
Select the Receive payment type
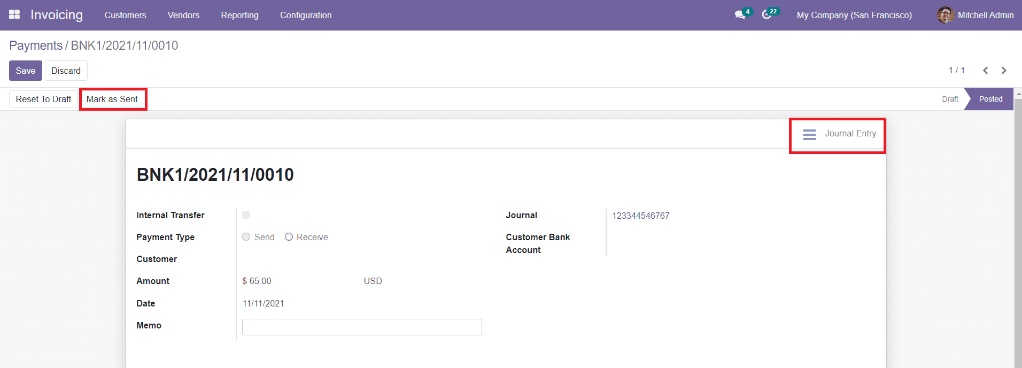point(289,237)
